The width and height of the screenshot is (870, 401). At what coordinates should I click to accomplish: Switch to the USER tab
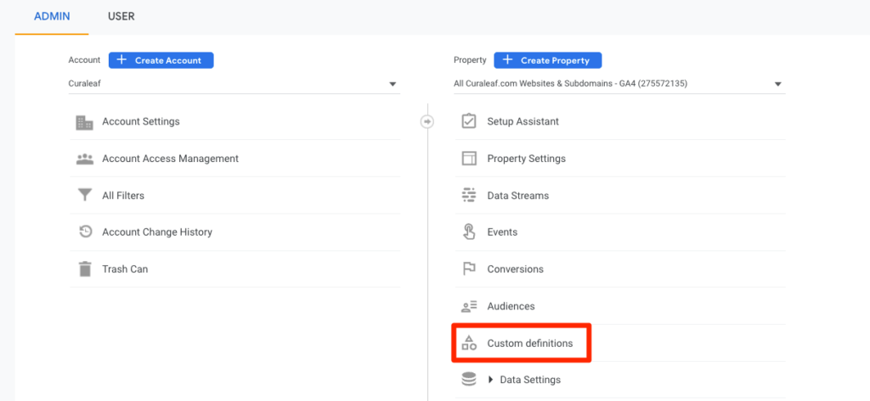click(x=121, y=16)
